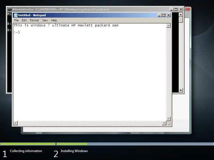The width and height of the screenshot is (214, 160).
Task: Open the Format menu in Notepad
Action: coord(35,20)
